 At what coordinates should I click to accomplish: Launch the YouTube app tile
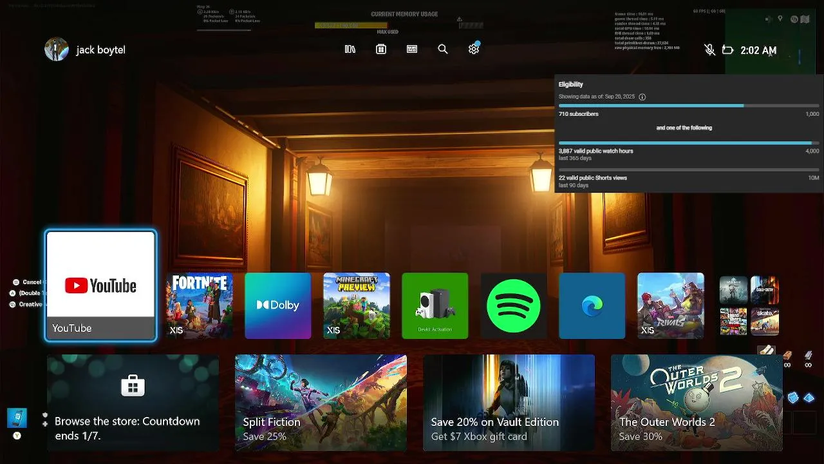tap(100, 285)
